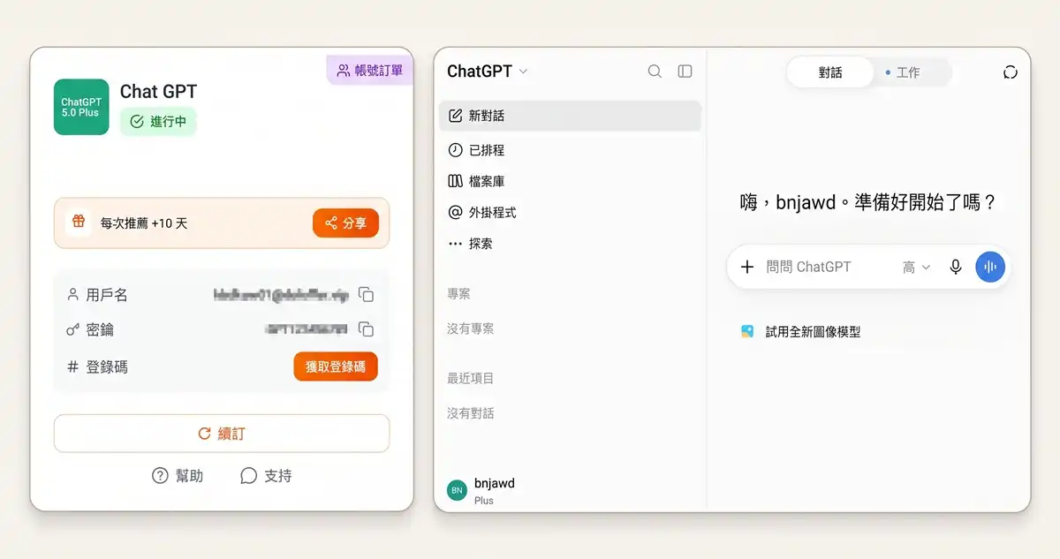Click the 進行中 status badge
Image resolution: width=1060 pixels, height=559 pixels.
[x=158, y=122]
